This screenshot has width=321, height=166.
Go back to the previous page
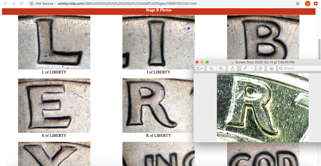click(6, 4)
